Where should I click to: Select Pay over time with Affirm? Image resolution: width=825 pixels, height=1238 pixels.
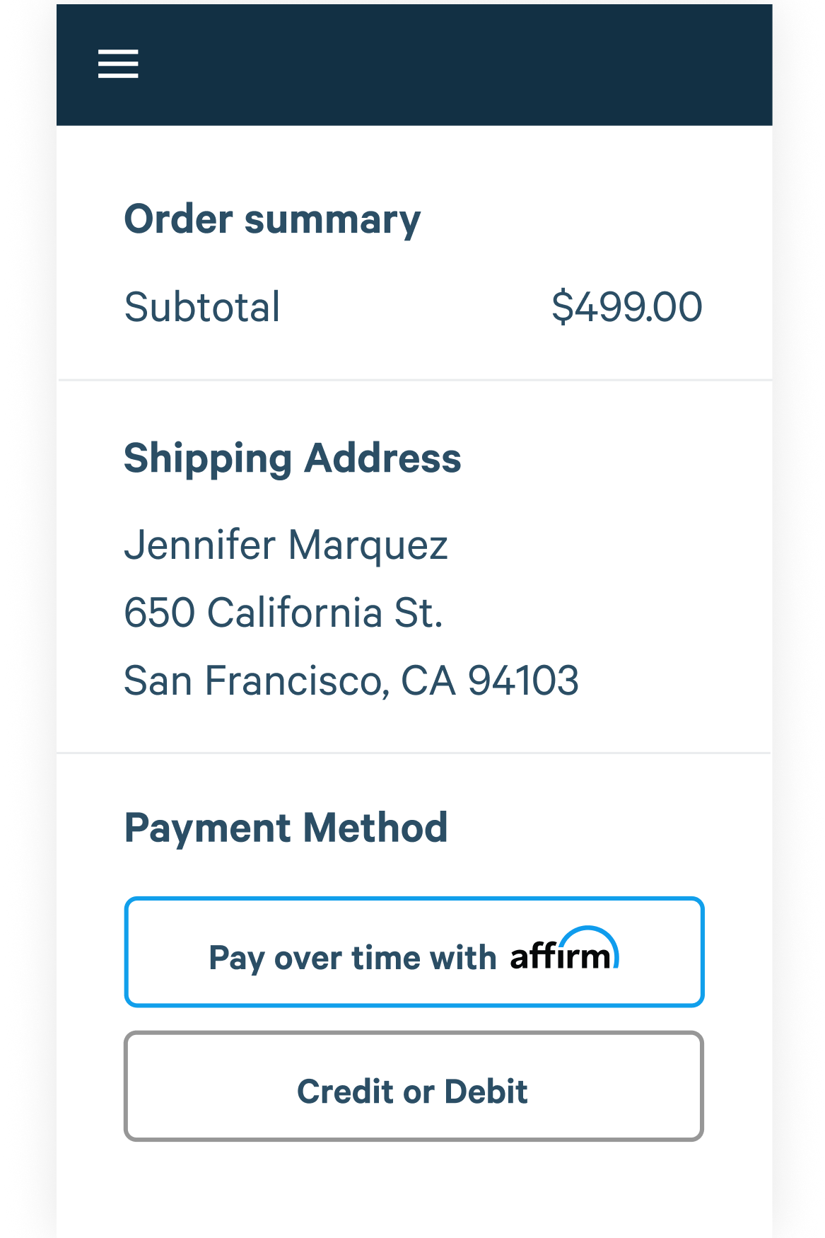[414, 951]
